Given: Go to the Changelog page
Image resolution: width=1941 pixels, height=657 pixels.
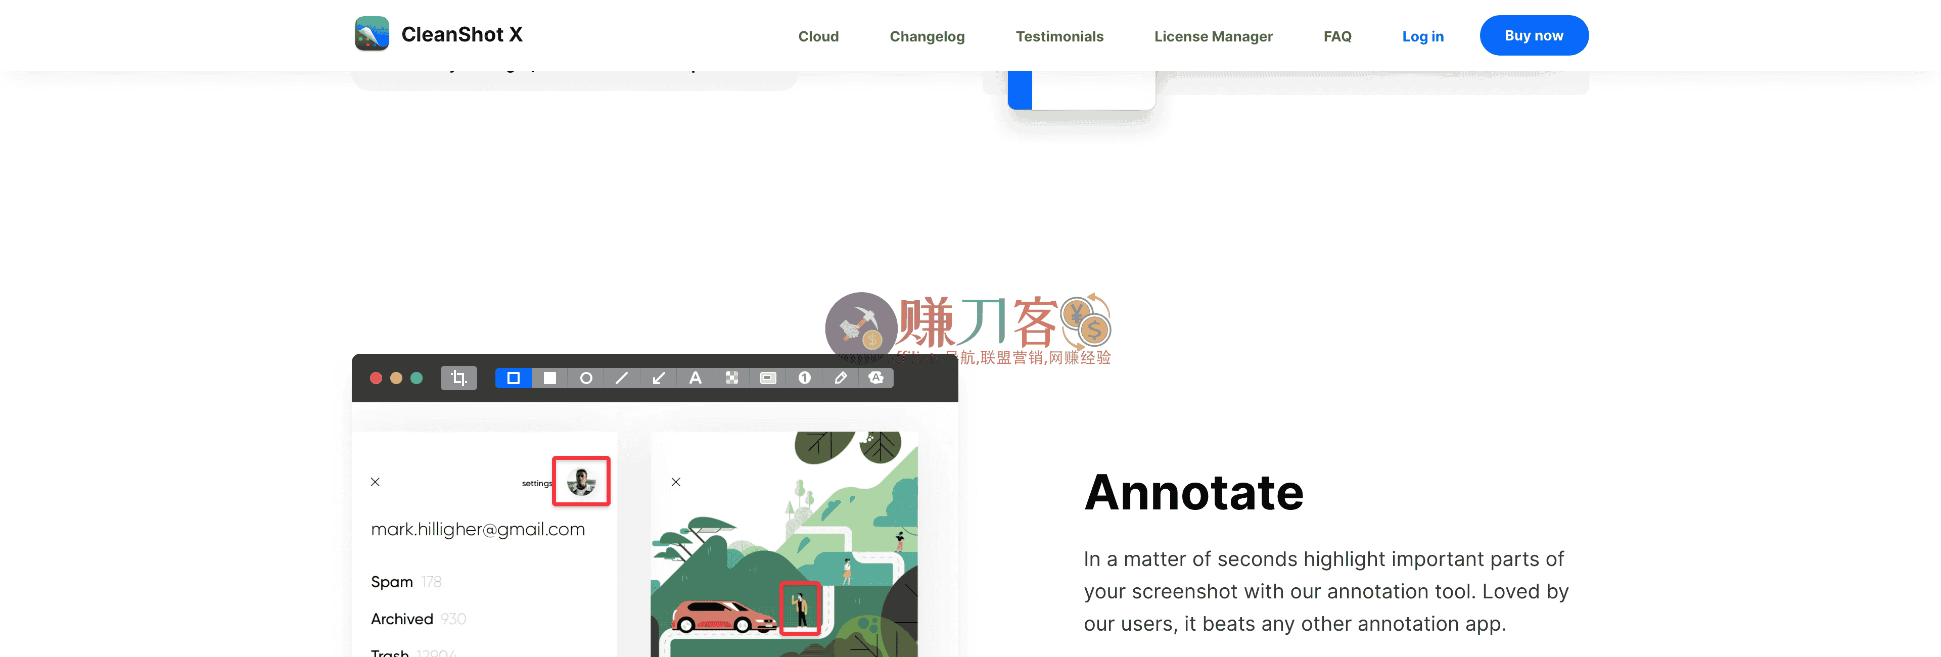Looking at the screenshot, I should (x=927, y=36).
